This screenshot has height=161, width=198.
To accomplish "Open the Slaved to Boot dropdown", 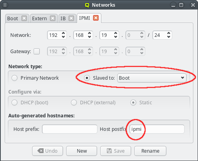I will [x=152, y=78].
